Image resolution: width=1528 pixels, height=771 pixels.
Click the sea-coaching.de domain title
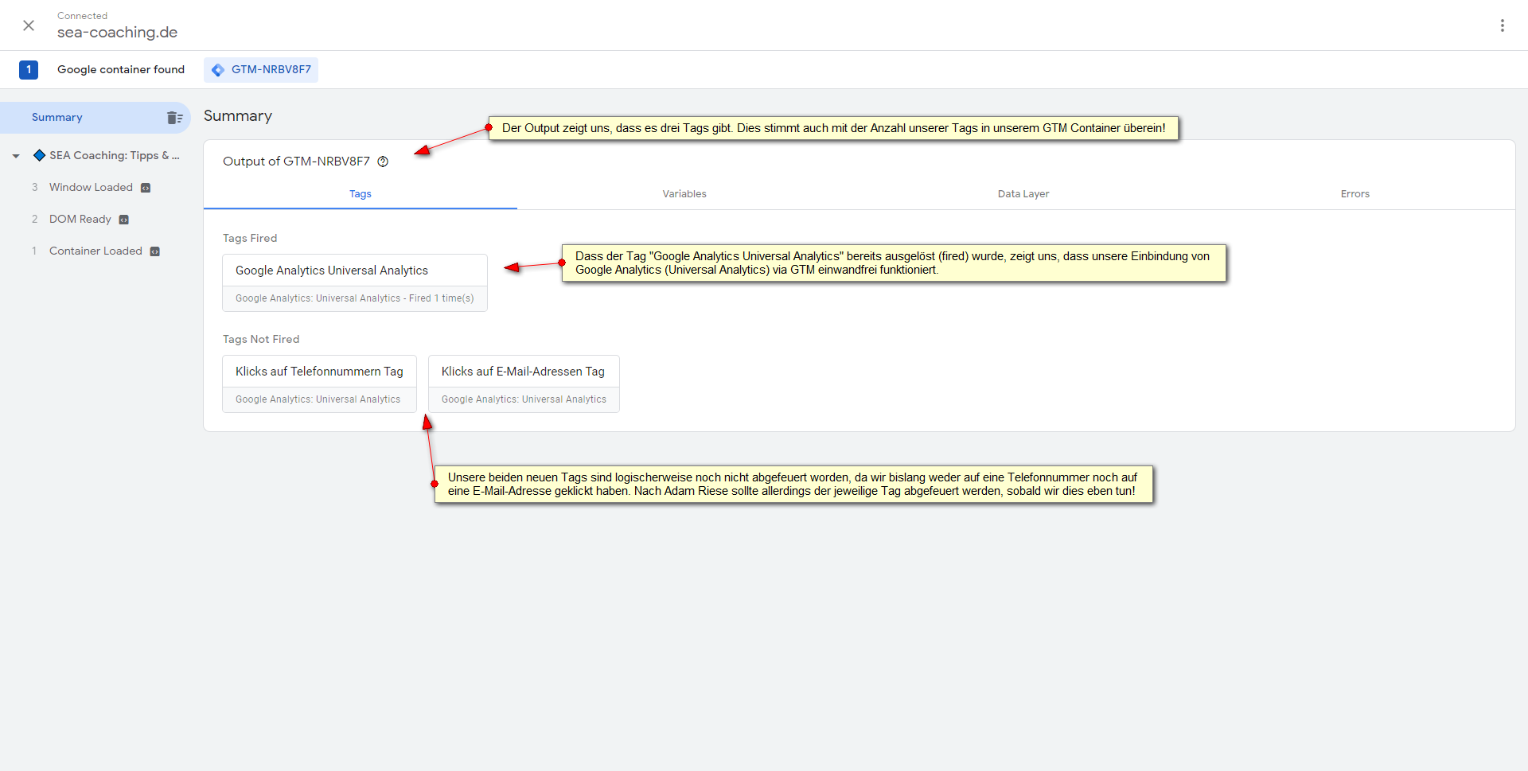tap(117, 33)
